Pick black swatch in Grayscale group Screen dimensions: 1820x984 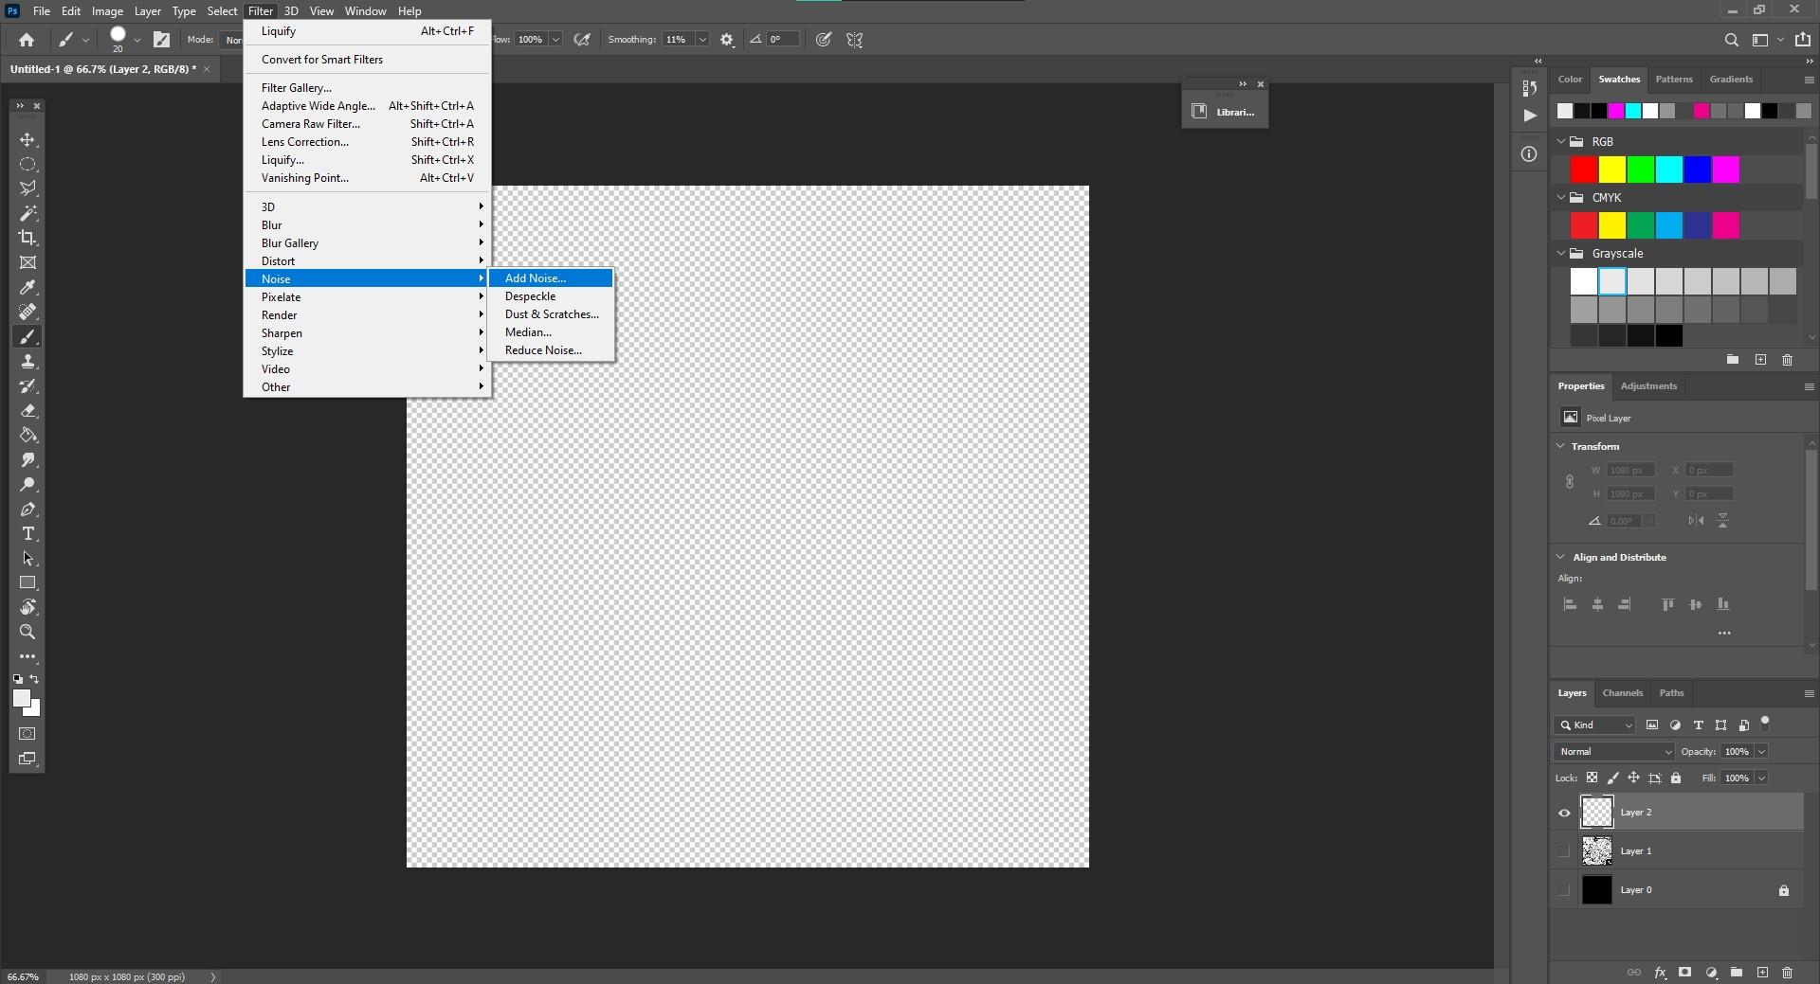[x=1669, y=335]
